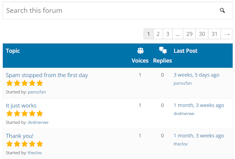Click five-star rating under Spam stopped topic
This screenshot has width=235, height=159.
(24, 83)
